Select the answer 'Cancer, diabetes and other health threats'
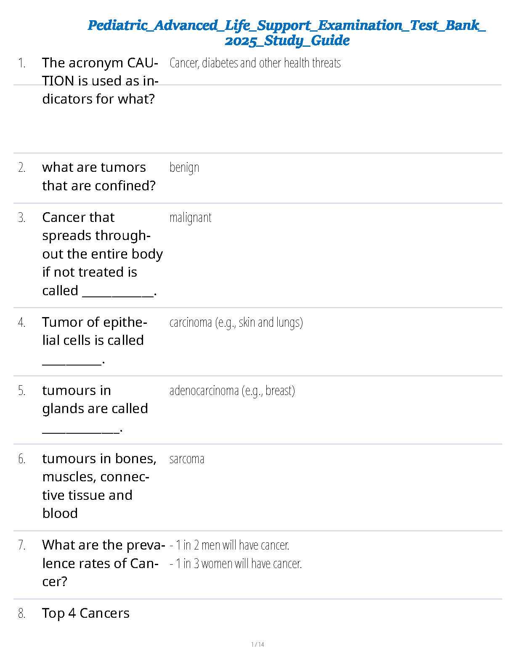This screenshot has width=515, height=667. tap(255, 63)
